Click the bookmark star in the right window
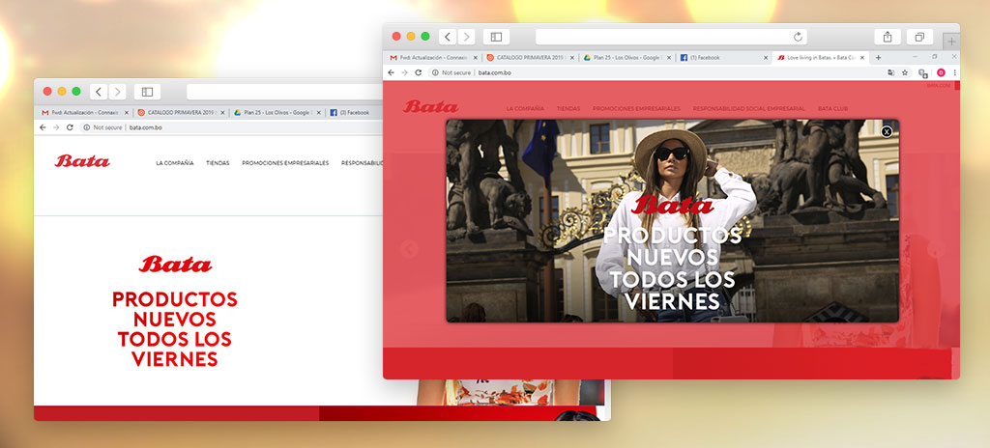Viewport: 990px width, 448px height. [x=905, y=72]
